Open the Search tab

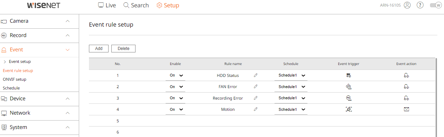coord(136,5)
